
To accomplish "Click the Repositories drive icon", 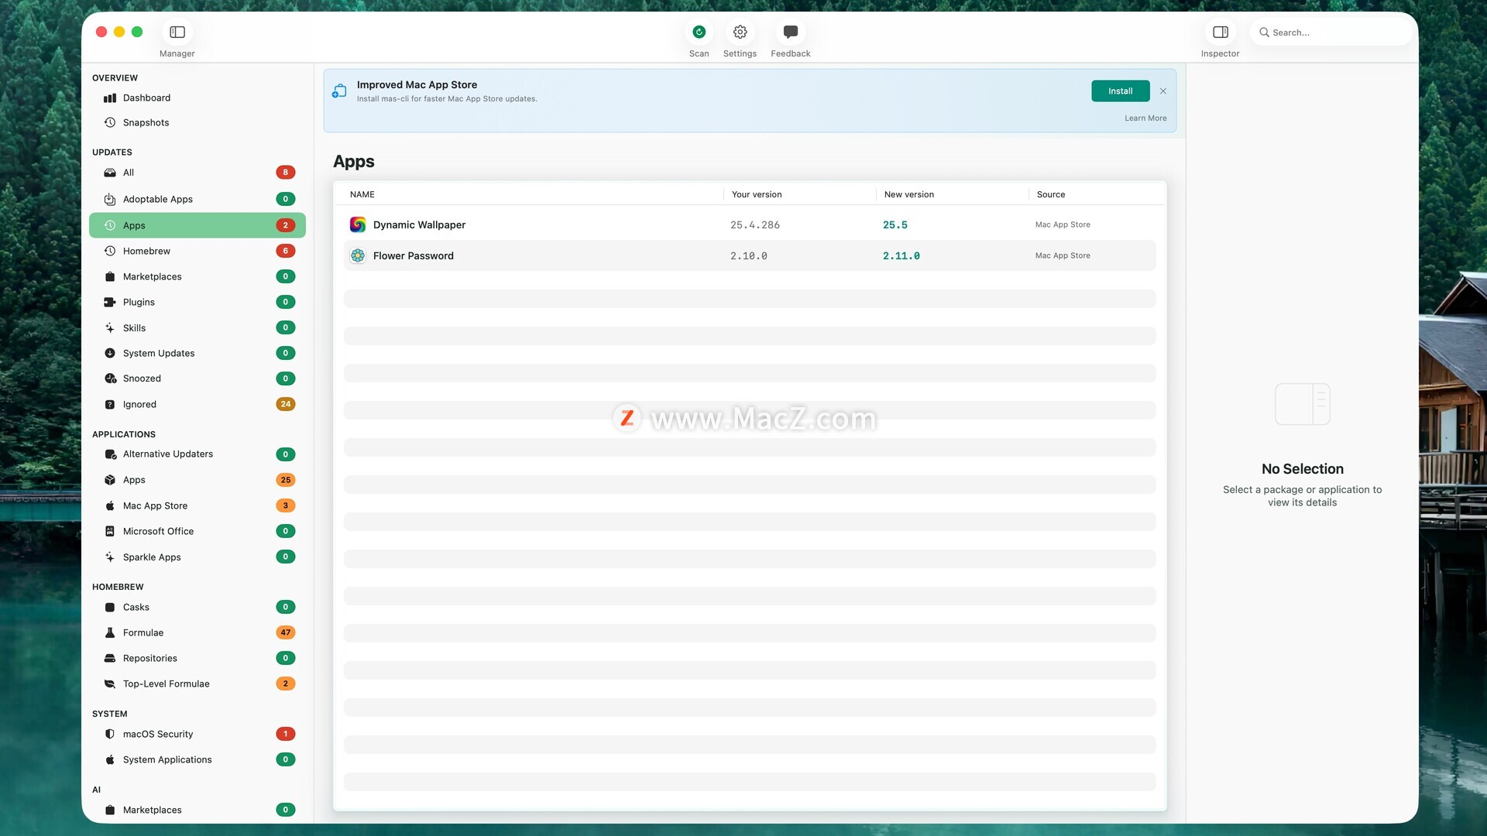I will tap(110, 658).
